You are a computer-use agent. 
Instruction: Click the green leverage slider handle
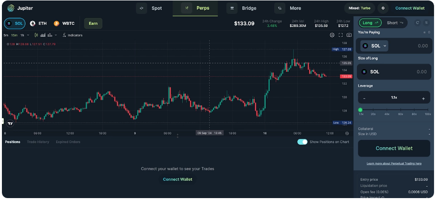click(360, 110)
